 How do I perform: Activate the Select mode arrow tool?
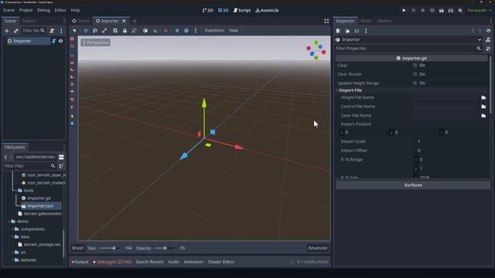pyautogui.click(x=74, y=31)
